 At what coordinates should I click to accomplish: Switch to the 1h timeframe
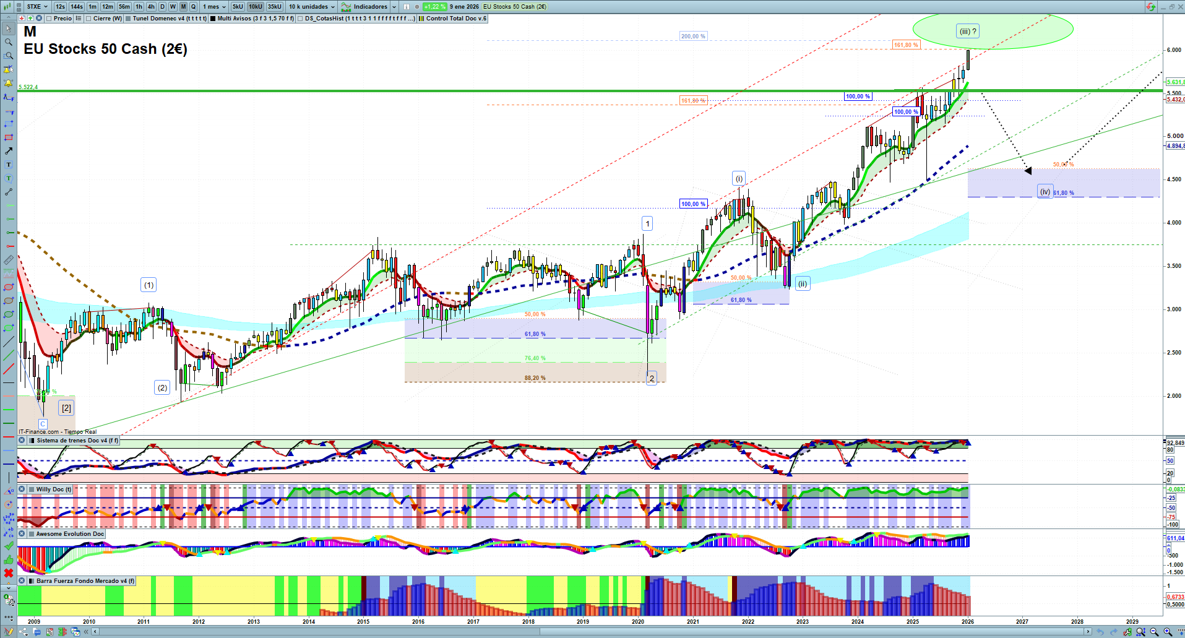click(139, 7)
